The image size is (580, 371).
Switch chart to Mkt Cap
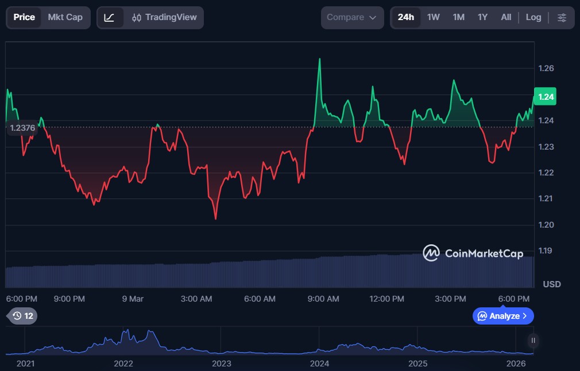[x=65, y=18]
